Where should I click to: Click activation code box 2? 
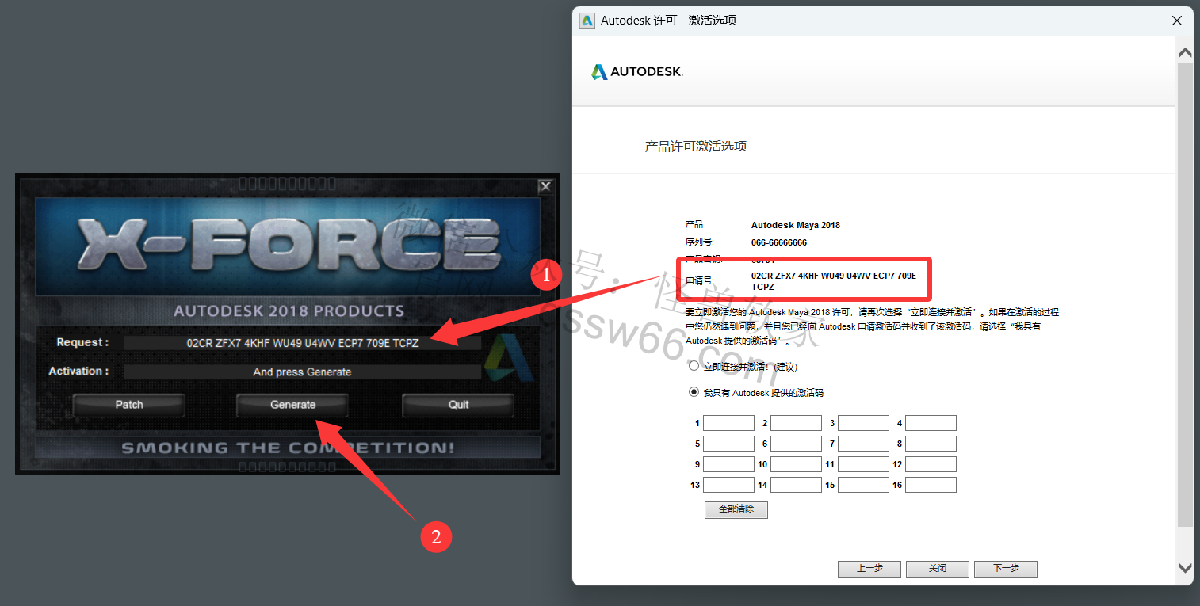(x=796, y=423)
